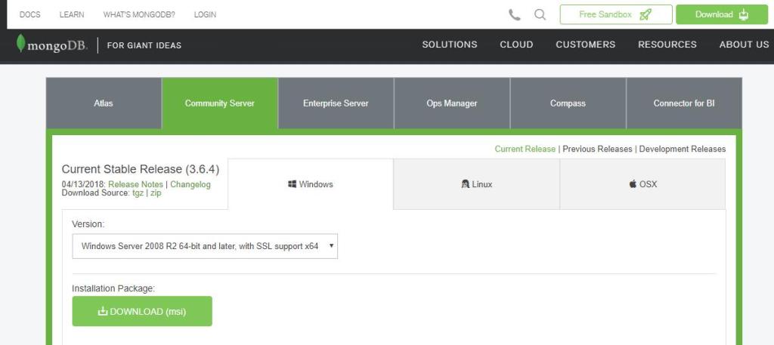Click the Current Stable Release (3.6.4) heading
This screenshot has width=774, height=345.
click(x=141, y=169)
